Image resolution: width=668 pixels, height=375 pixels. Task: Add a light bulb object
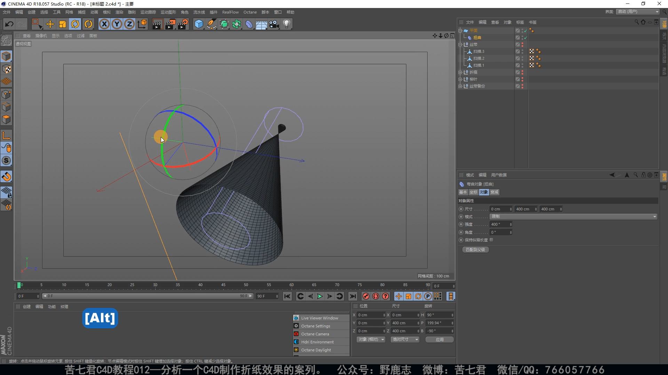pyautogui.click(x=287, y=24)
